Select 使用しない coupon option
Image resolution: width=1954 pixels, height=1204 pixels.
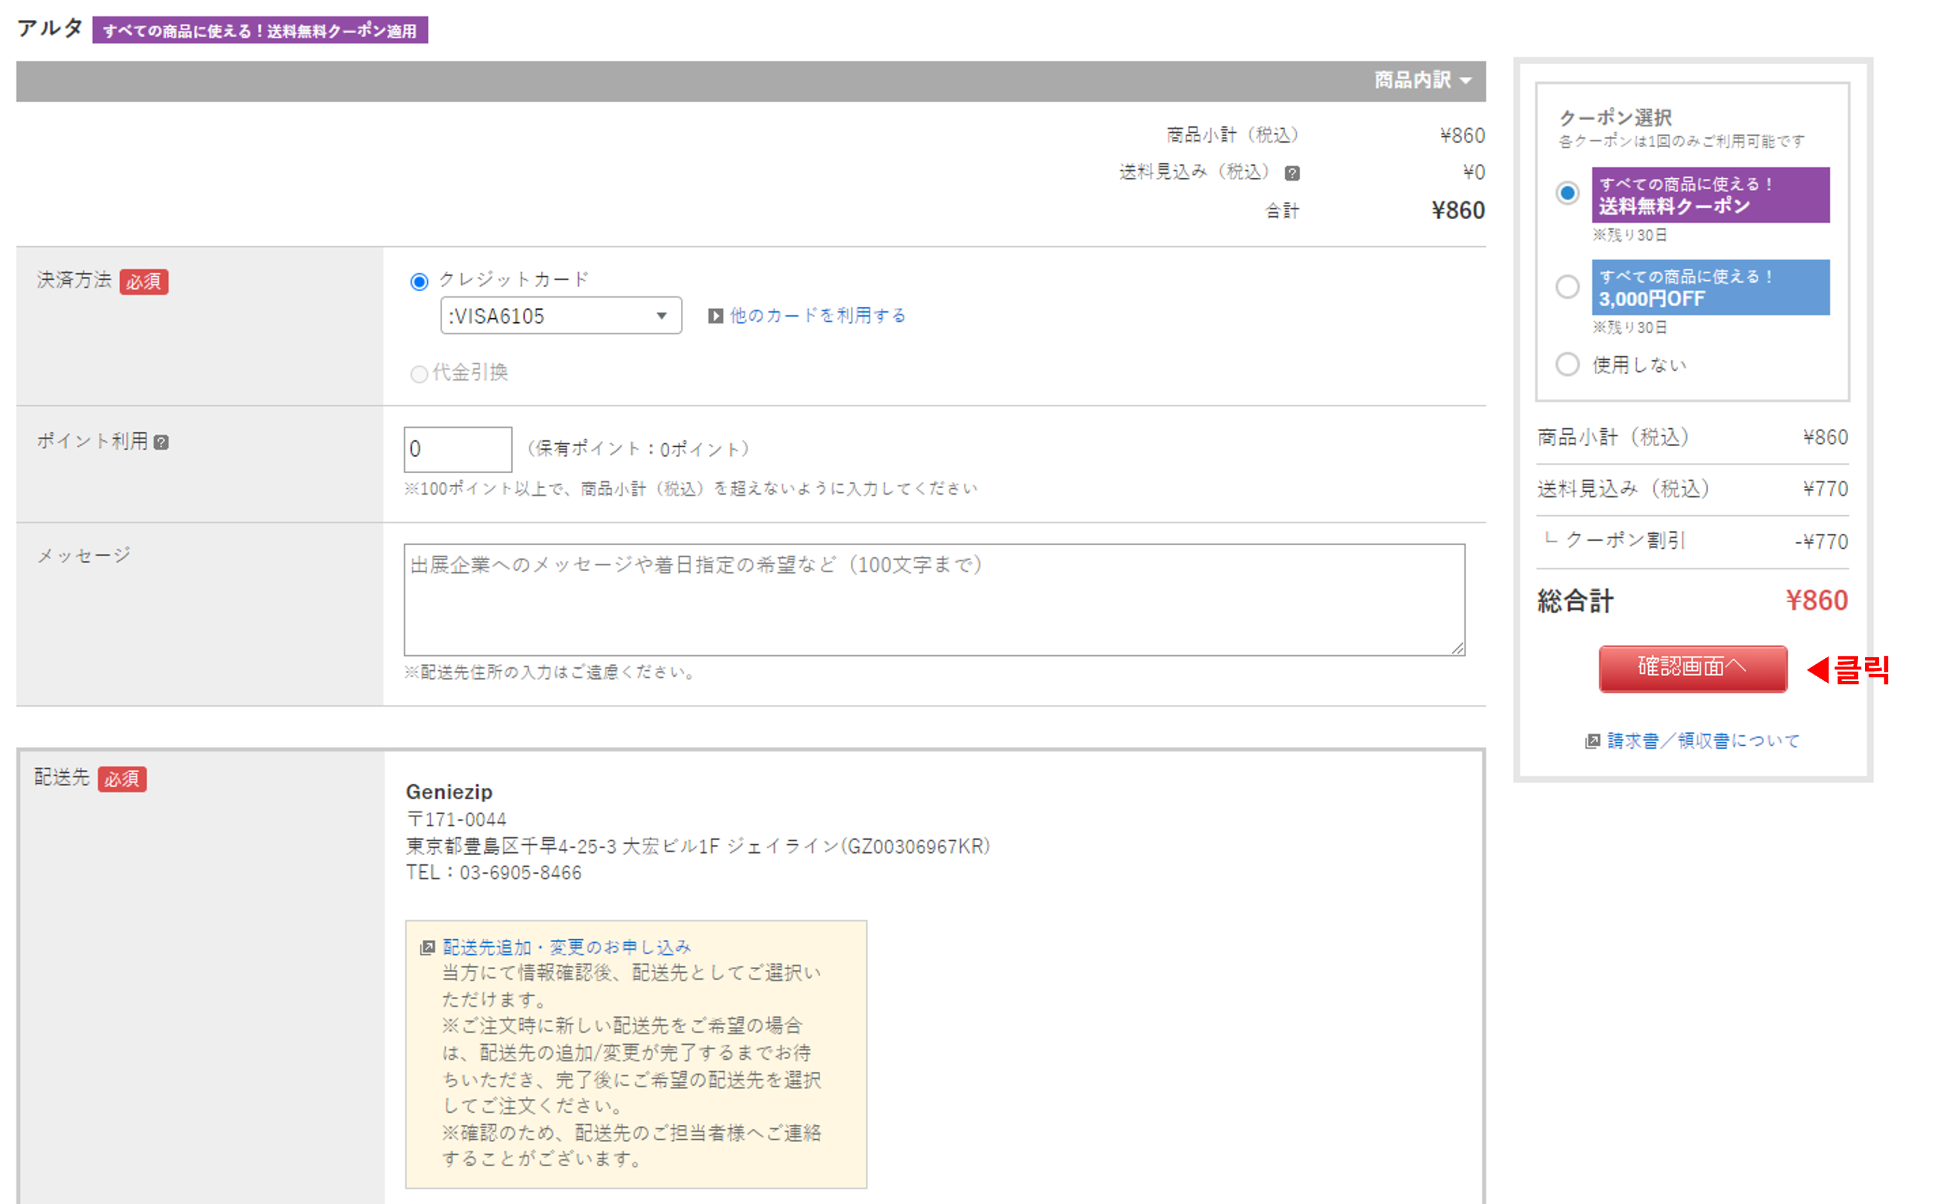pos(1567,365)
